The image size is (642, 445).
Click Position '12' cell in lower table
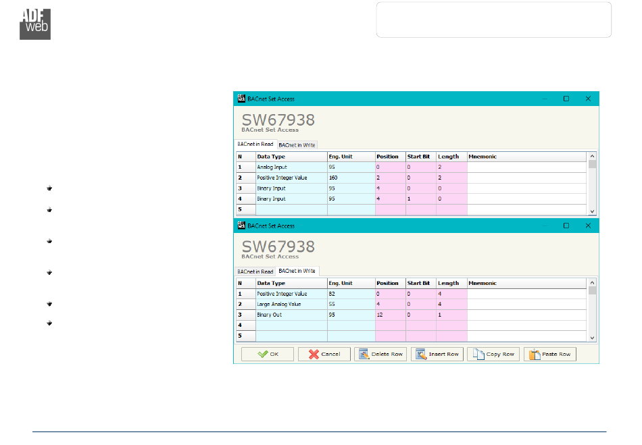390,315
